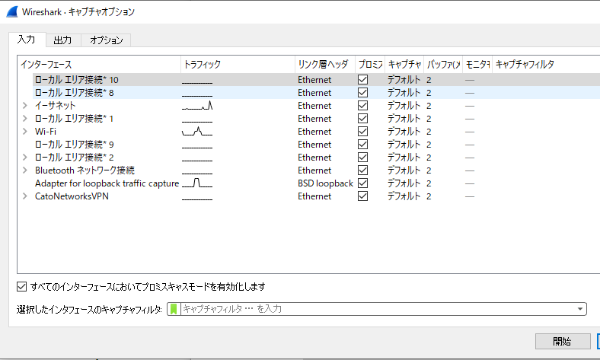Sort by the リンク層ヘッダ column header
Viewport: 600px width, 360px height.
tap(325, 64)
